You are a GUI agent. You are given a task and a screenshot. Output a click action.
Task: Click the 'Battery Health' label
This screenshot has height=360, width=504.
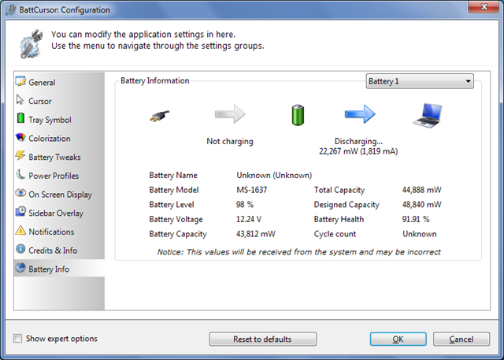pos(339,219)
